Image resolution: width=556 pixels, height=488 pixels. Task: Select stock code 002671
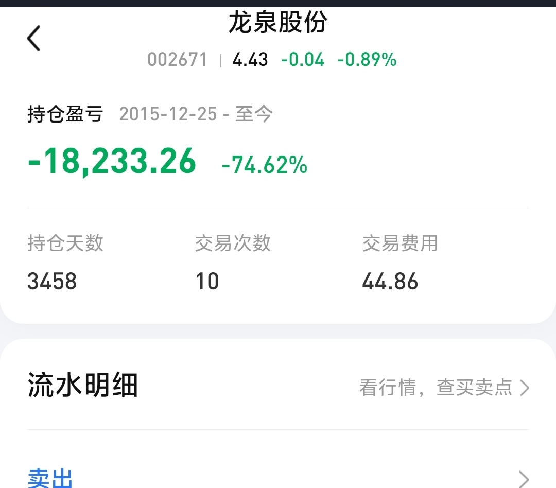click(177, 60)
